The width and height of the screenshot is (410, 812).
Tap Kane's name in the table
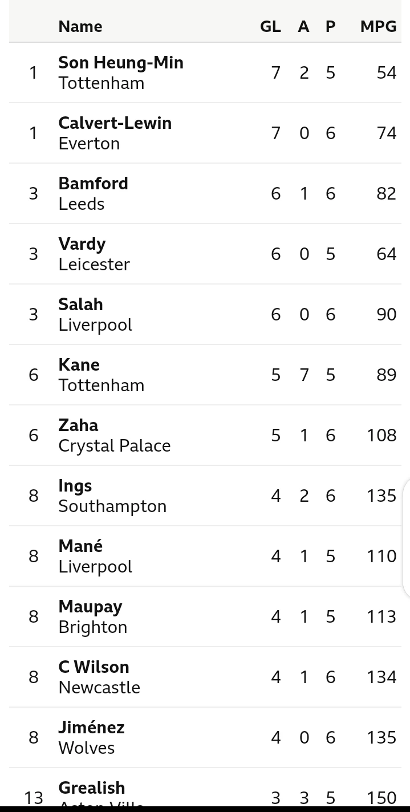coord(79,365)
